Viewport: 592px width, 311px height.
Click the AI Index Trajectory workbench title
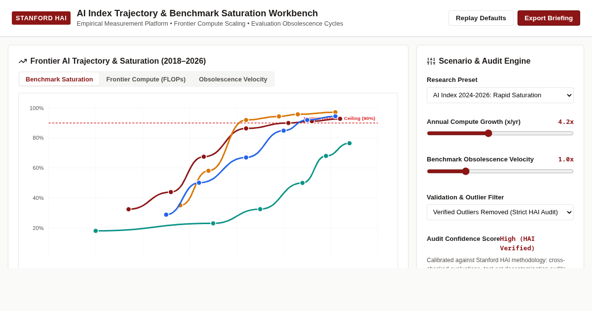pyautogui.click(x=197, y=13)
